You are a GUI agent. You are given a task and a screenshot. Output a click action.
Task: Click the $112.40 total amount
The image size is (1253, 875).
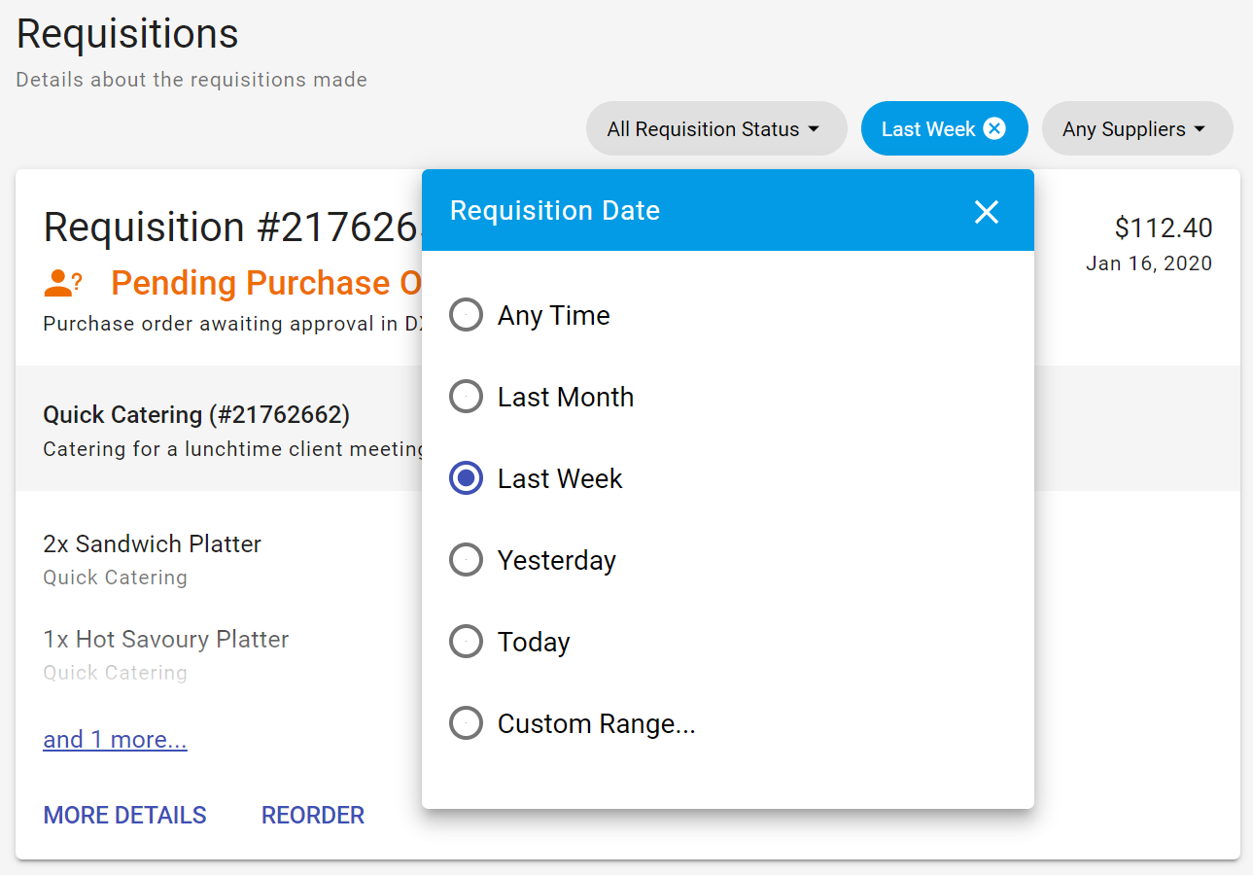1163,227
